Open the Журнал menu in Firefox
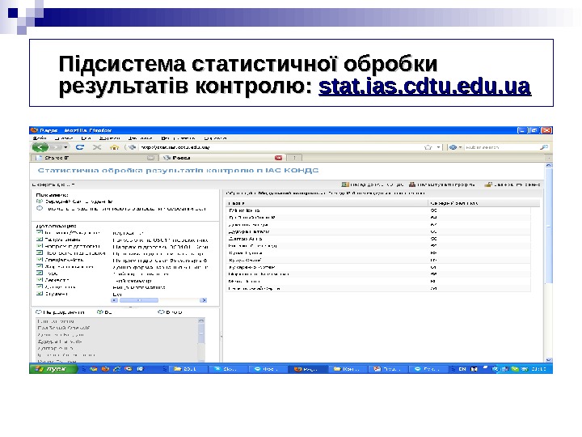 tap(109, 138)
